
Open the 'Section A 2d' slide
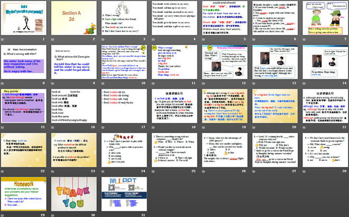coord(74,20)
